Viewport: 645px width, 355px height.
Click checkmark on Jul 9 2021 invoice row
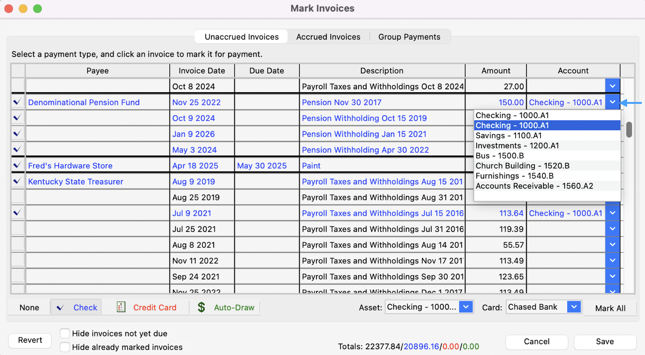click(18, 212)
